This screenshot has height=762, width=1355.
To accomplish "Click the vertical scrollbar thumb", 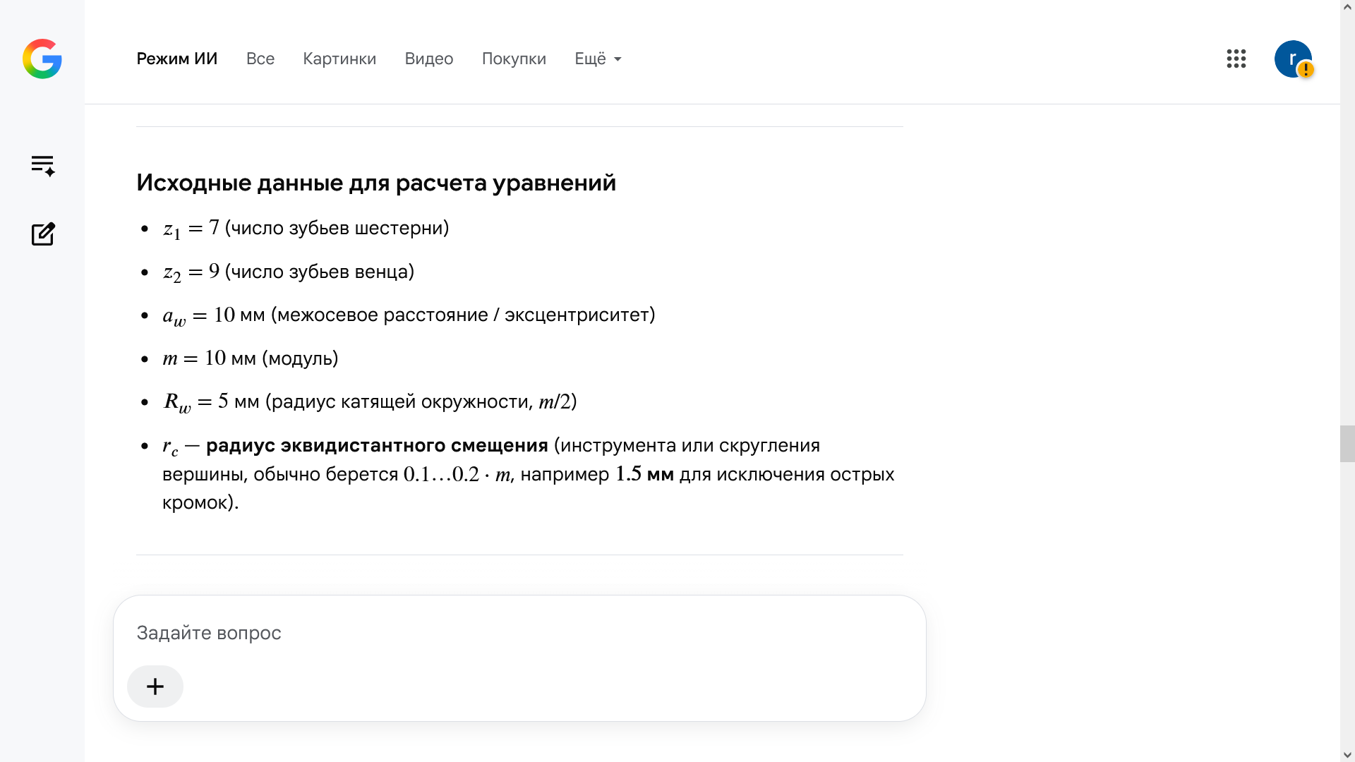I will pos(1347,444).
